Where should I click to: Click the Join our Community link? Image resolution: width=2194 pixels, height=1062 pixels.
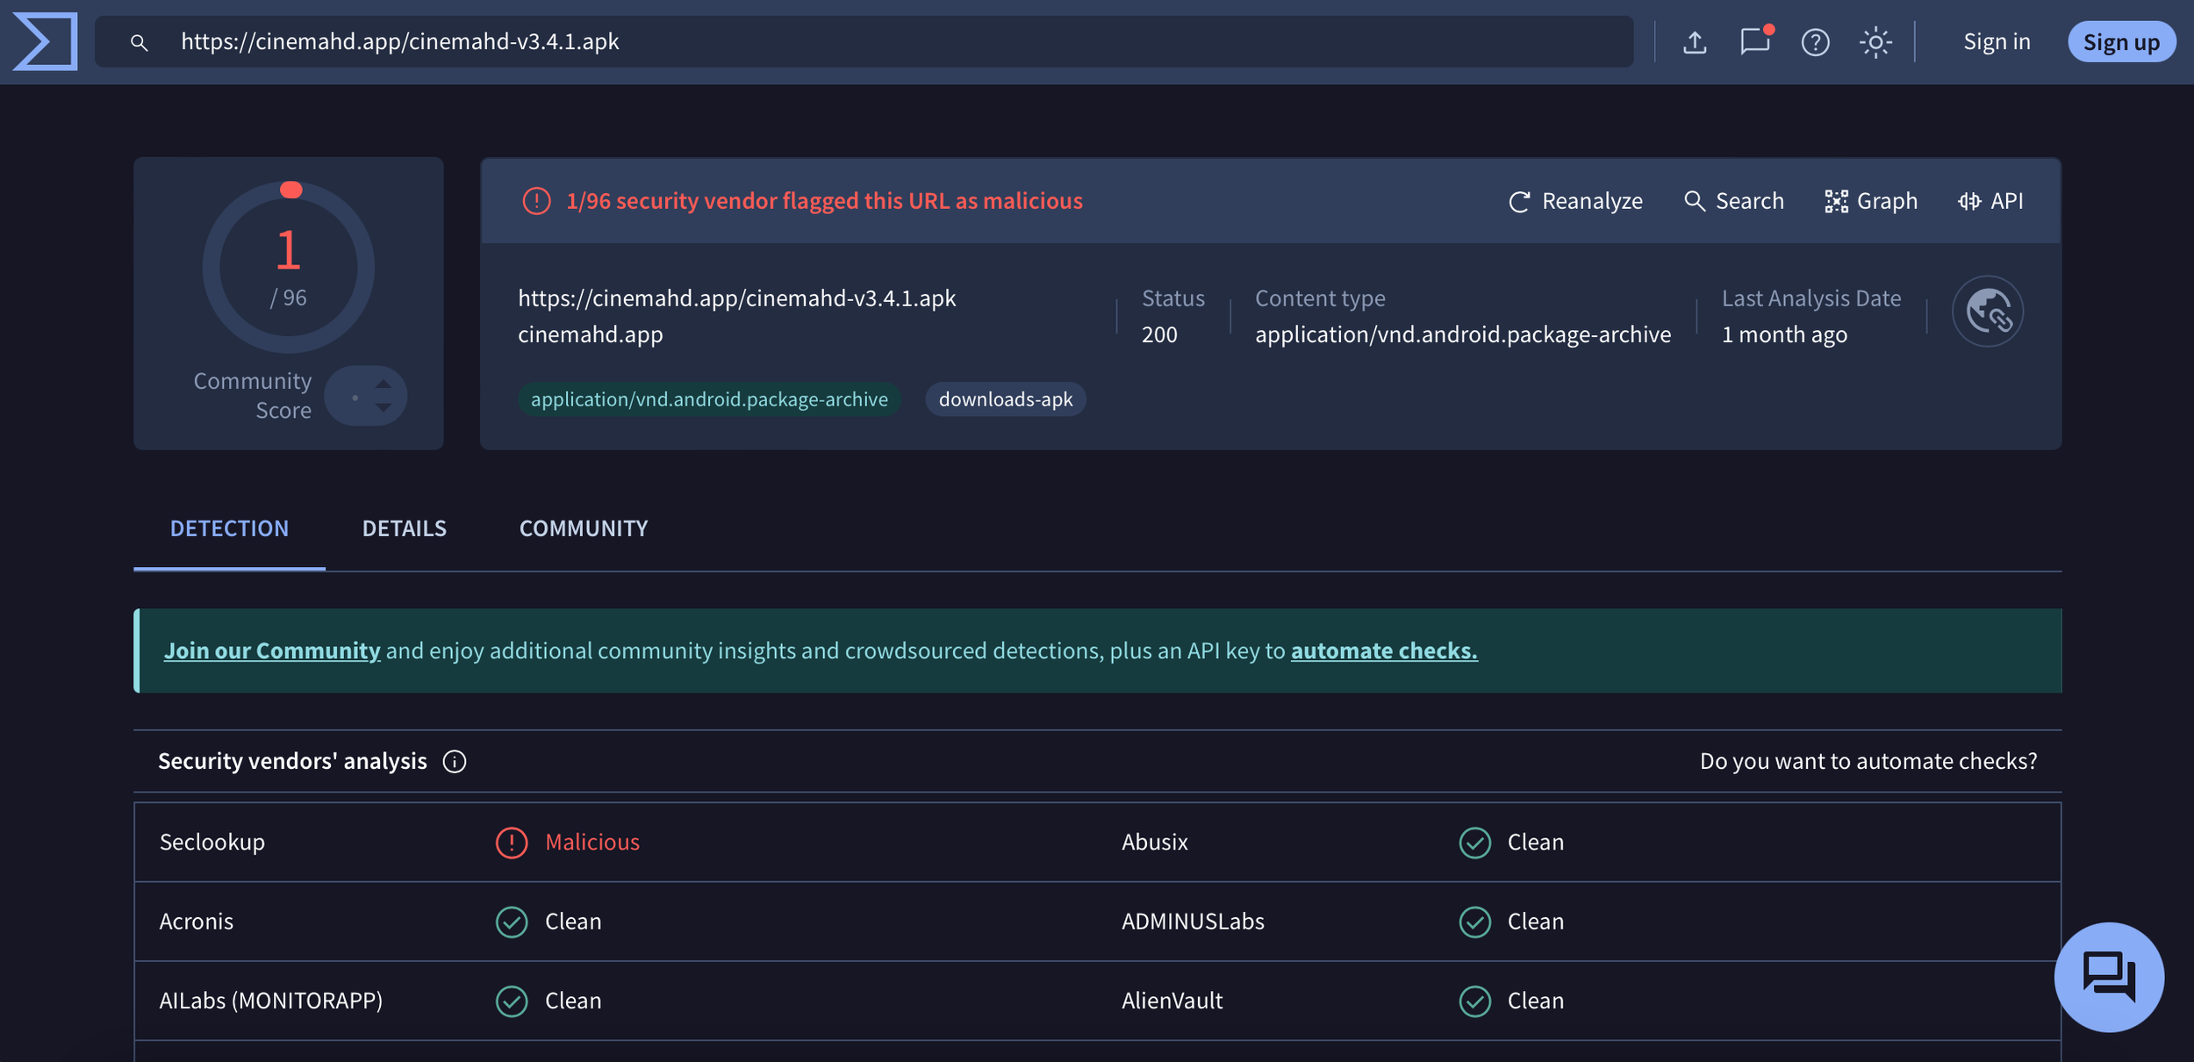[272, 650]
